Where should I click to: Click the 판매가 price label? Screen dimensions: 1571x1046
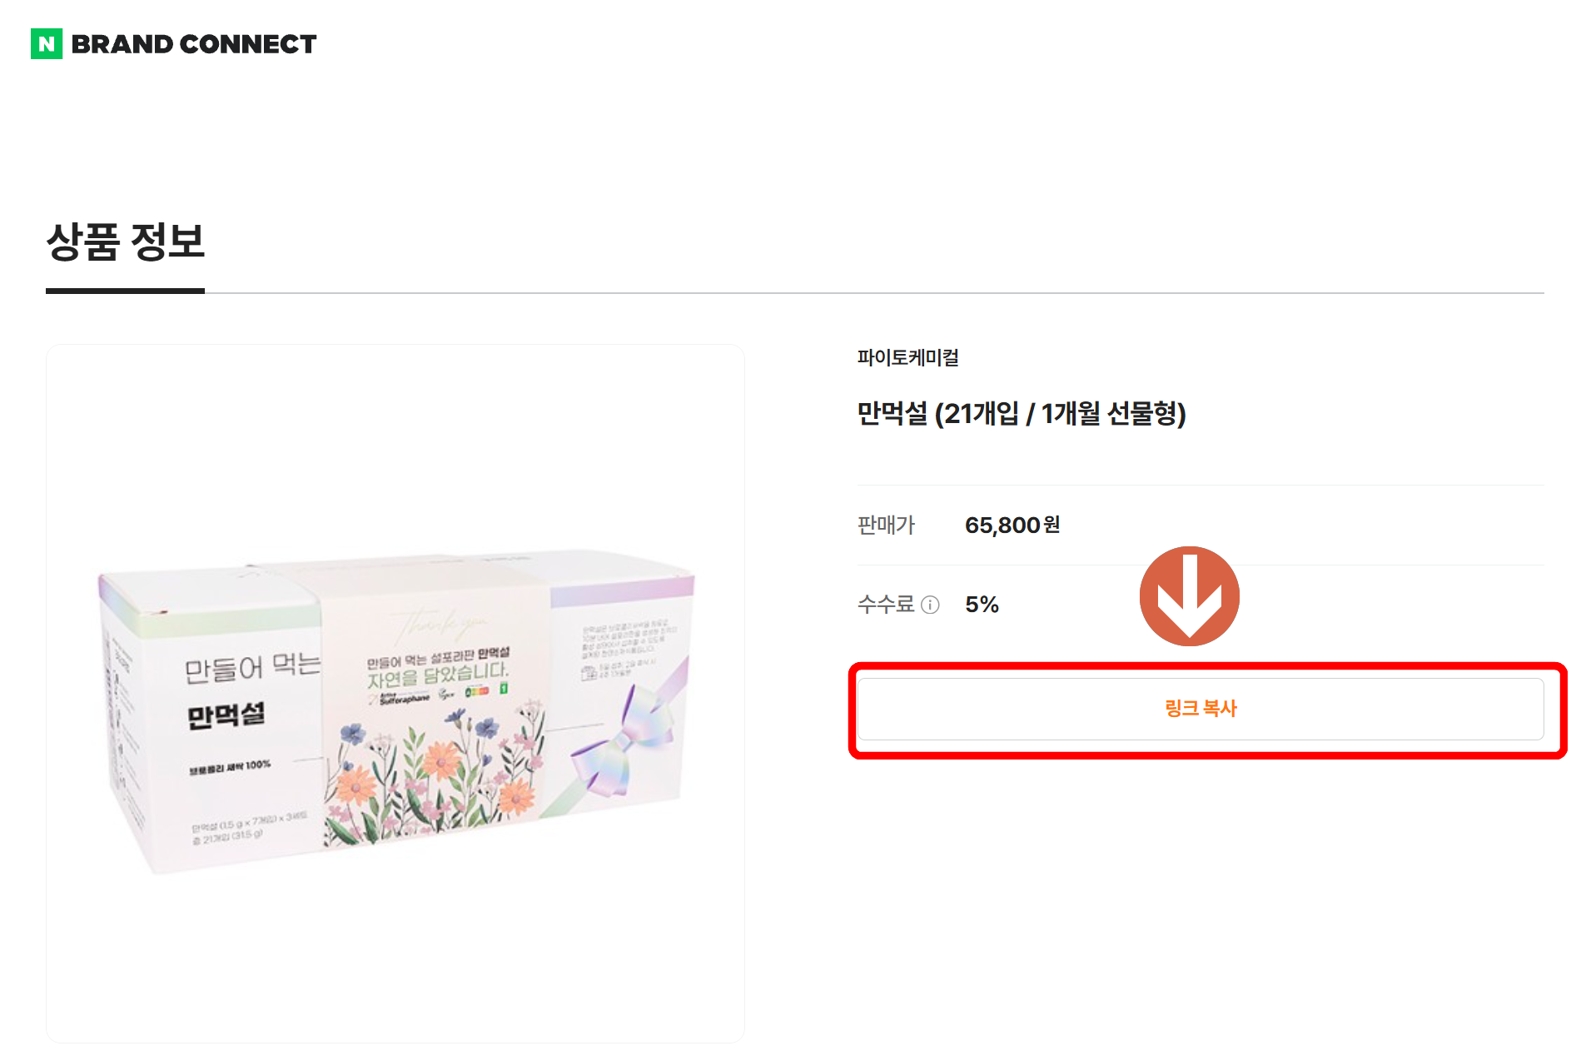(x=885, y=525)
